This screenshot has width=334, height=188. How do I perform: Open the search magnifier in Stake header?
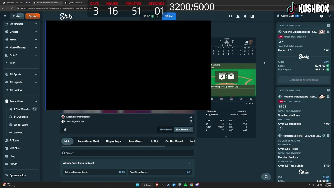tap(231, 16)
